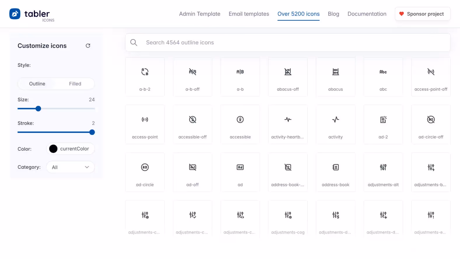Select the abacus icon
460x259 pixels.
tap(335, 77)
